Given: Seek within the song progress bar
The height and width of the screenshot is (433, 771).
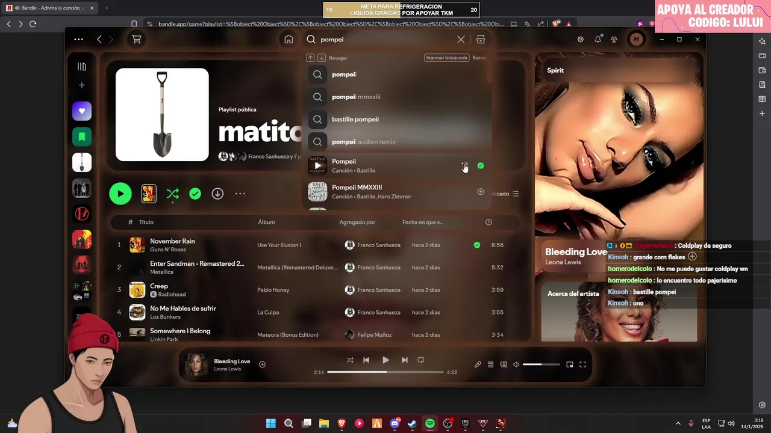Looking at the screenshot, I should pos(385,372).
